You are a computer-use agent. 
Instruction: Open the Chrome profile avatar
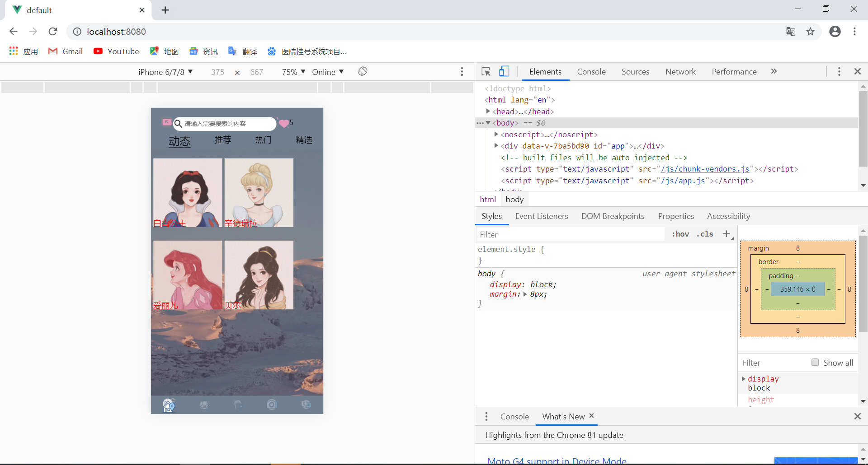[835, 31]
